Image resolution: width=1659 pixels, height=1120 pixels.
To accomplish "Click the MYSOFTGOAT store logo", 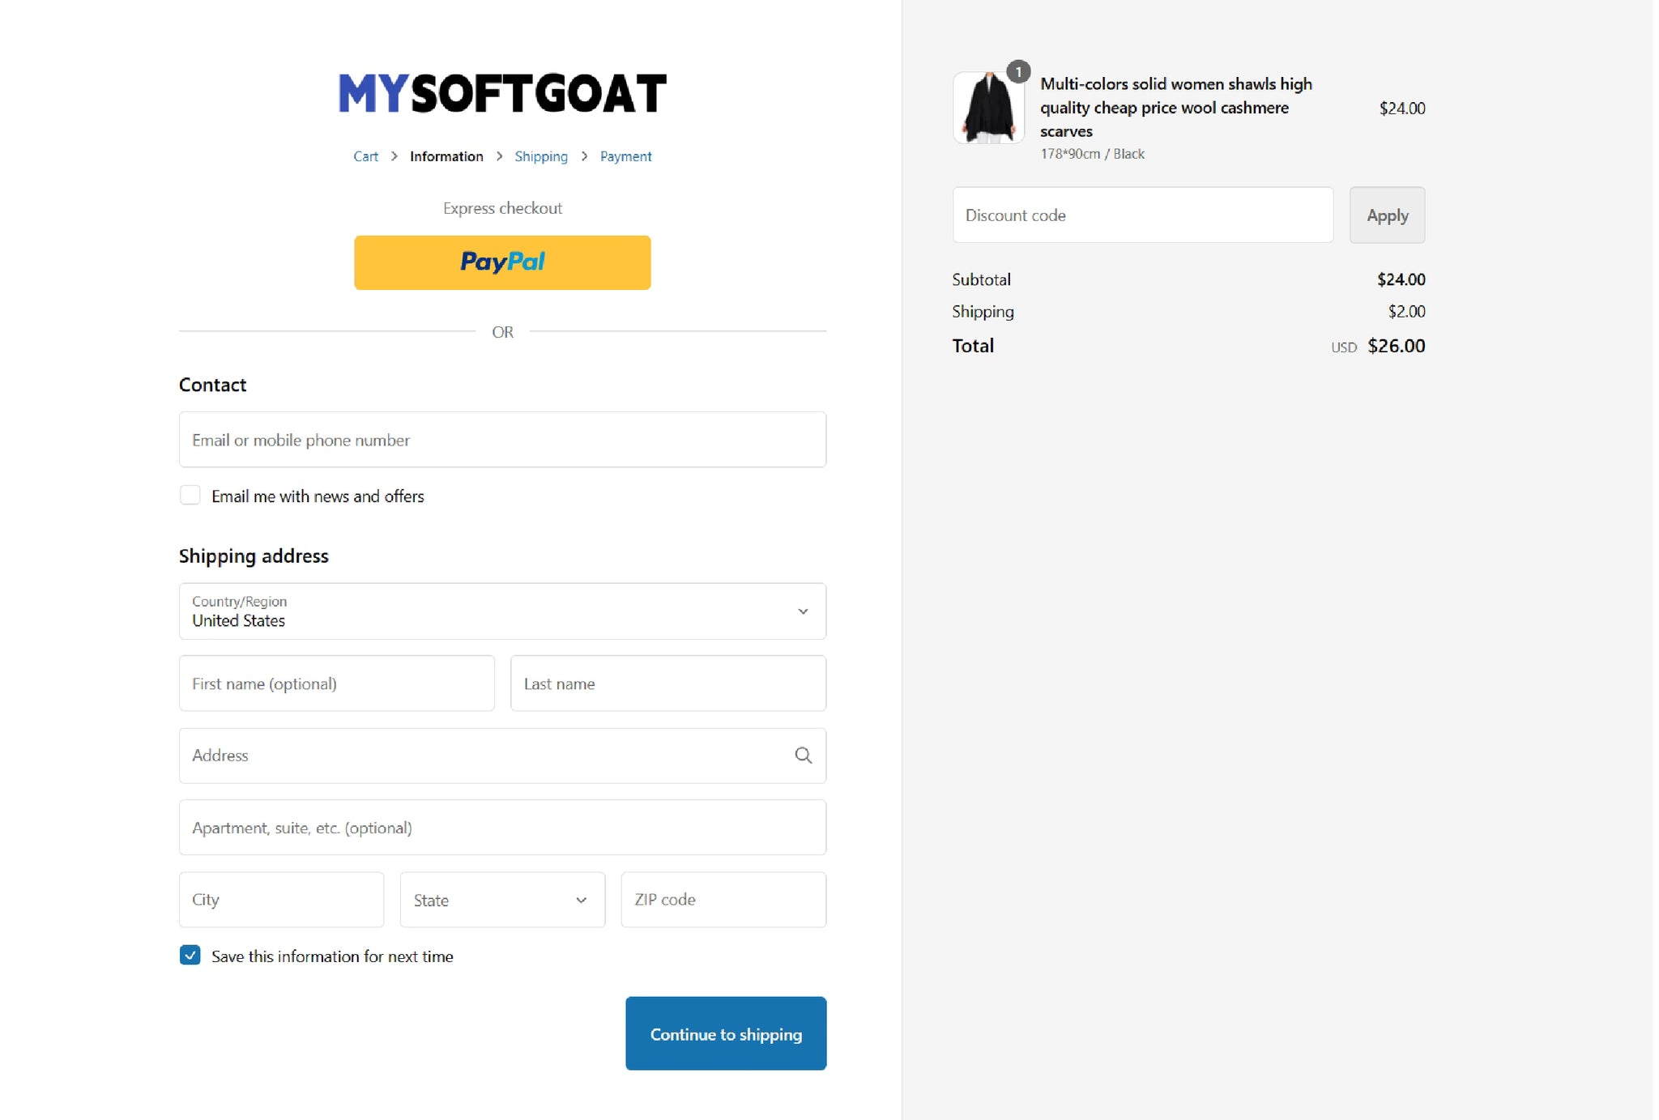I will (502, 93).
